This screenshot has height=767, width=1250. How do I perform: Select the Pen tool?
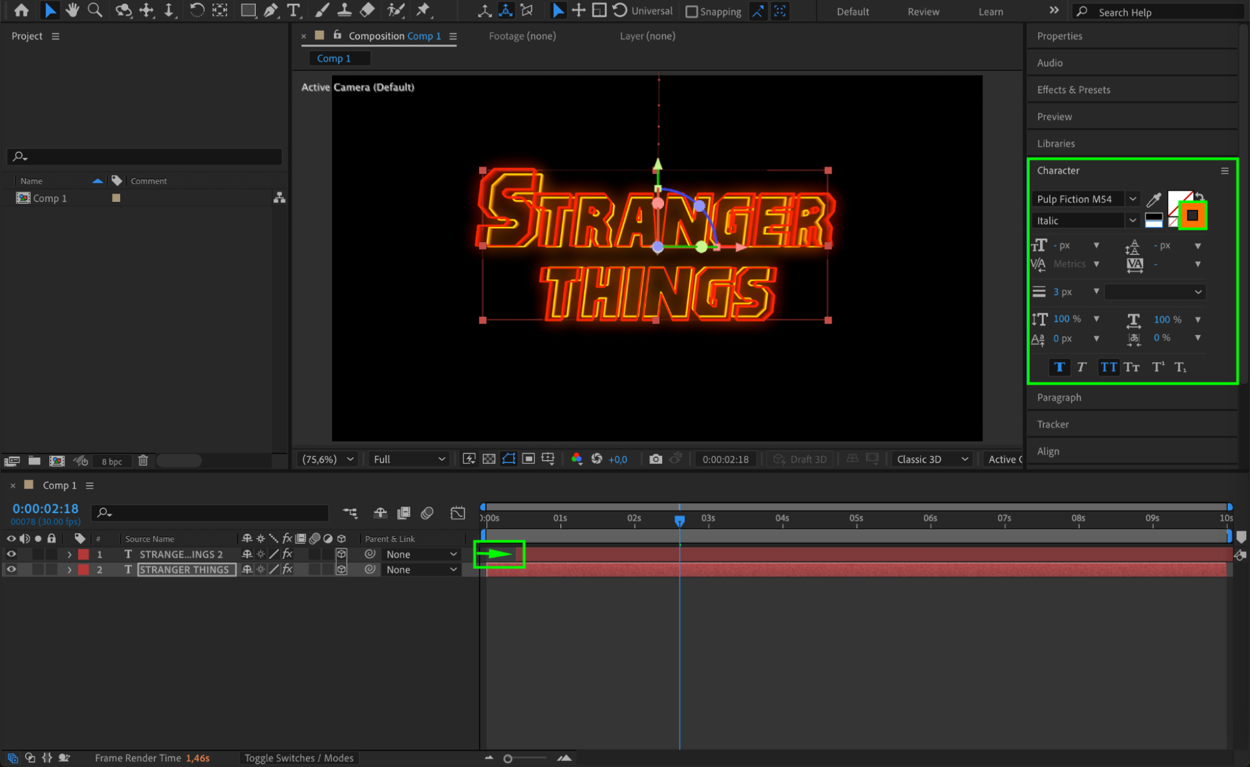point(270,10)
